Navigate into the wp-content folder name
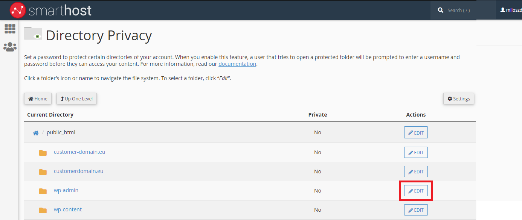Viewport: 522px width, 220px height. pos(68,209)
